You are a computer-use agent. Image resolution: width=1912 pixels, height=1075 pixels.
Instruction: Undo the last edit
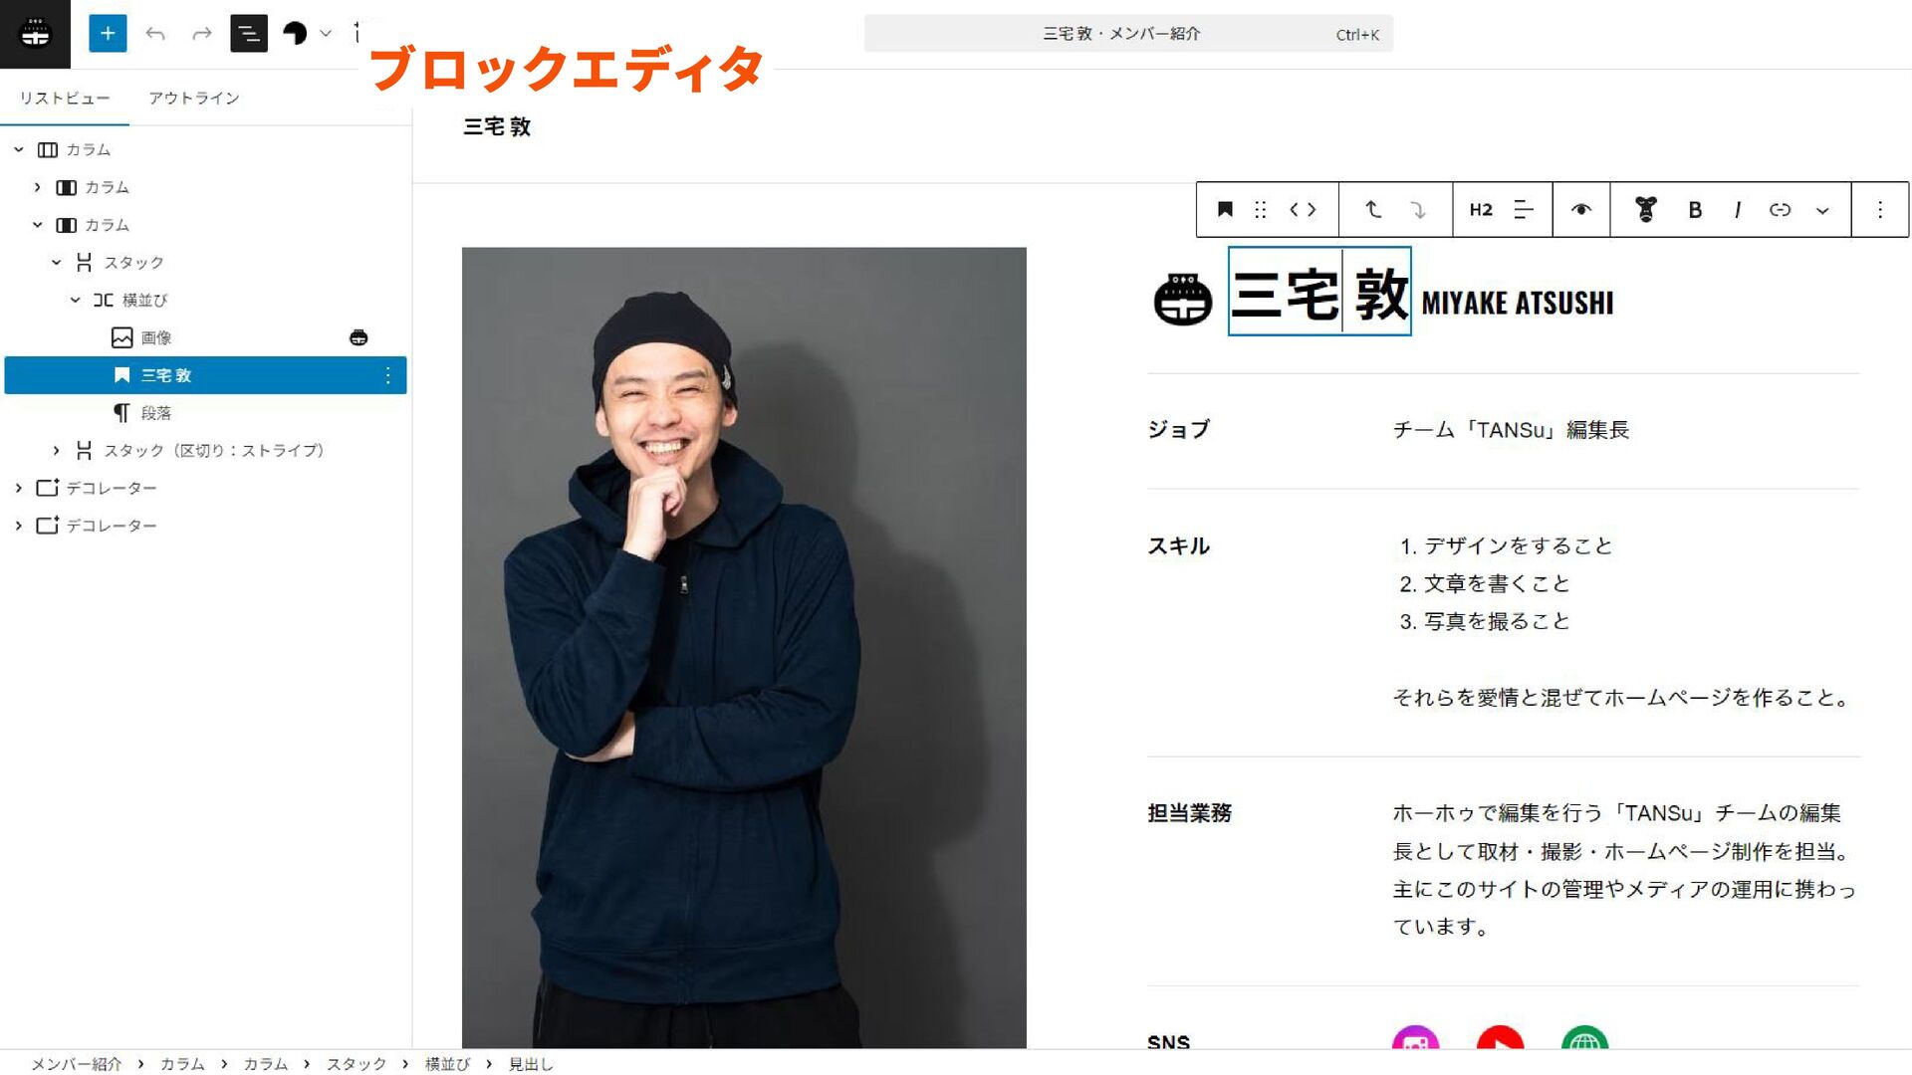[x=155, y=34]
